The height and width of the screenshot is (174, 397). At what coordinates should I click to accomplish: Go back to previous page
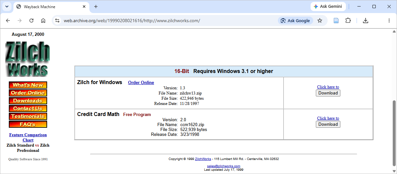(8, 21)
